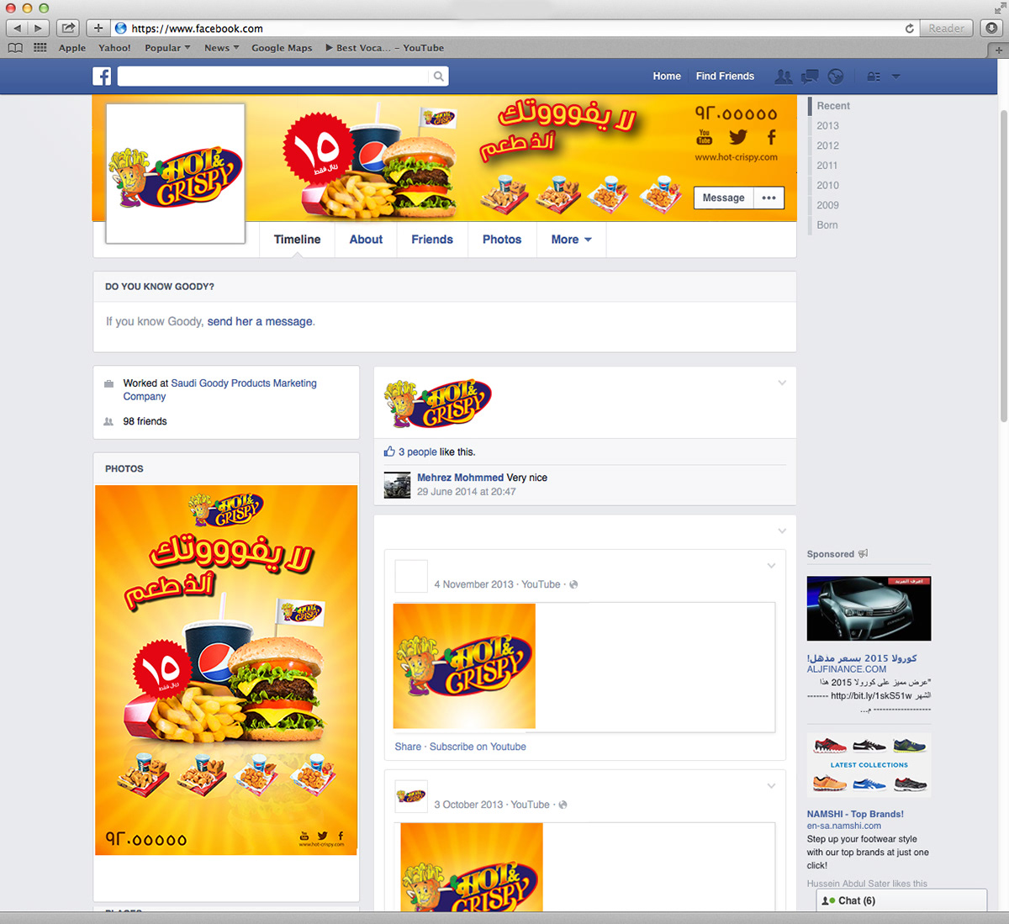Open the Photos tab
1009x924 pixels.
click(x=502, y=240)
